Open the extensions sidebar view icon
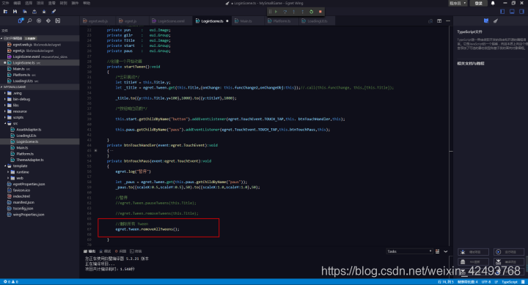528x285 pixels. [x=58, y=21]
